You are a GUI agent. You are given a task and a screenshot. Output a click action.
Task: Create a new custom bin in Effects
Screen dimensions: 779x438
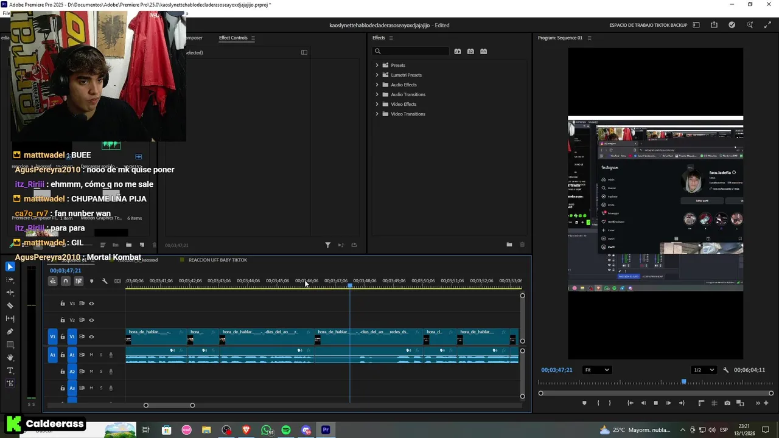coord(509,245)
